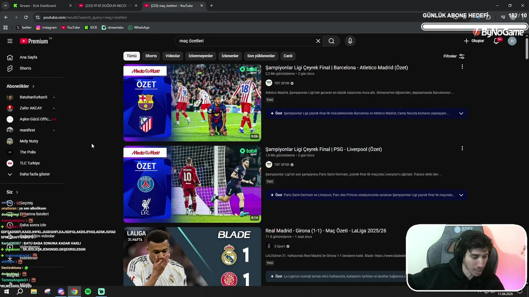Image resolution: width=529 pixels, height=297 pixels.
Task: Open the twitter bookmark
Action: [24, 28]
